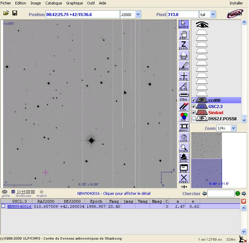The image size is (249, 243).
Task: Open the filtre tool
Action: pos(184,96)
